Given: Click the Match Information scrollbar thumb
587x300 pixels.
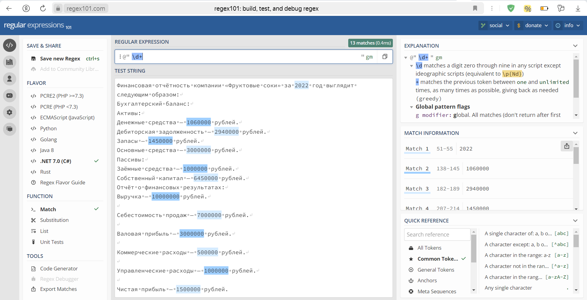Looking at the screenshot, I should 576,156.
